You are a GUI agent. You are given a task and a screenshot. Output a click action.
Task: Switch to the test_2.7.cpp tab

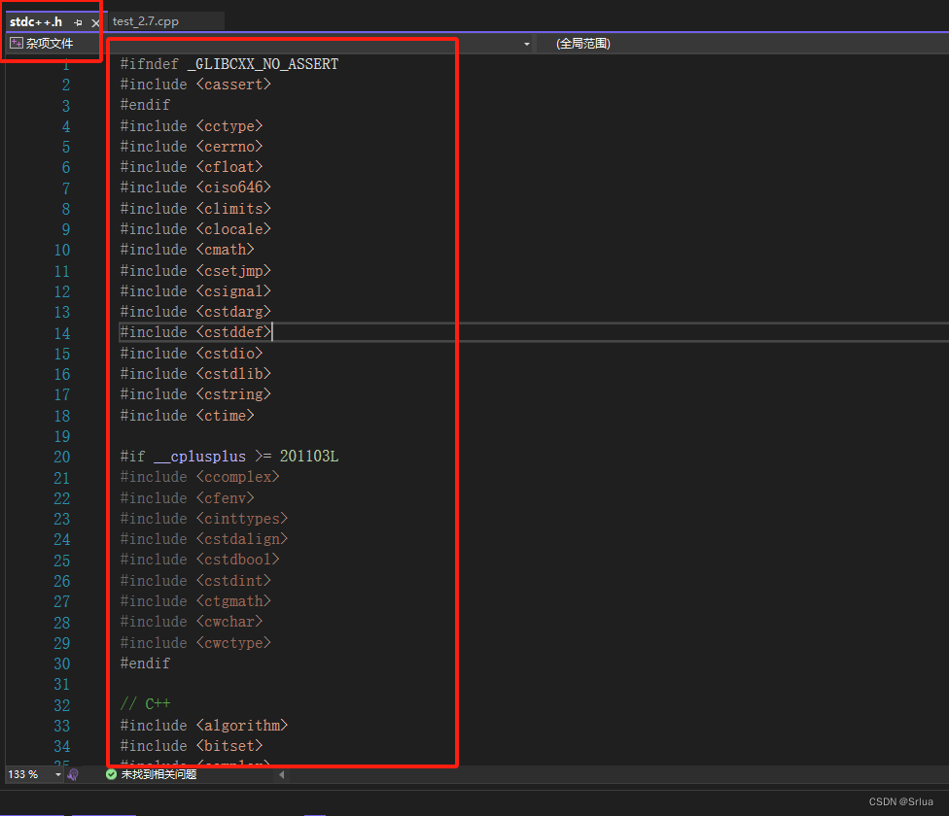click(x=145, y=21)
